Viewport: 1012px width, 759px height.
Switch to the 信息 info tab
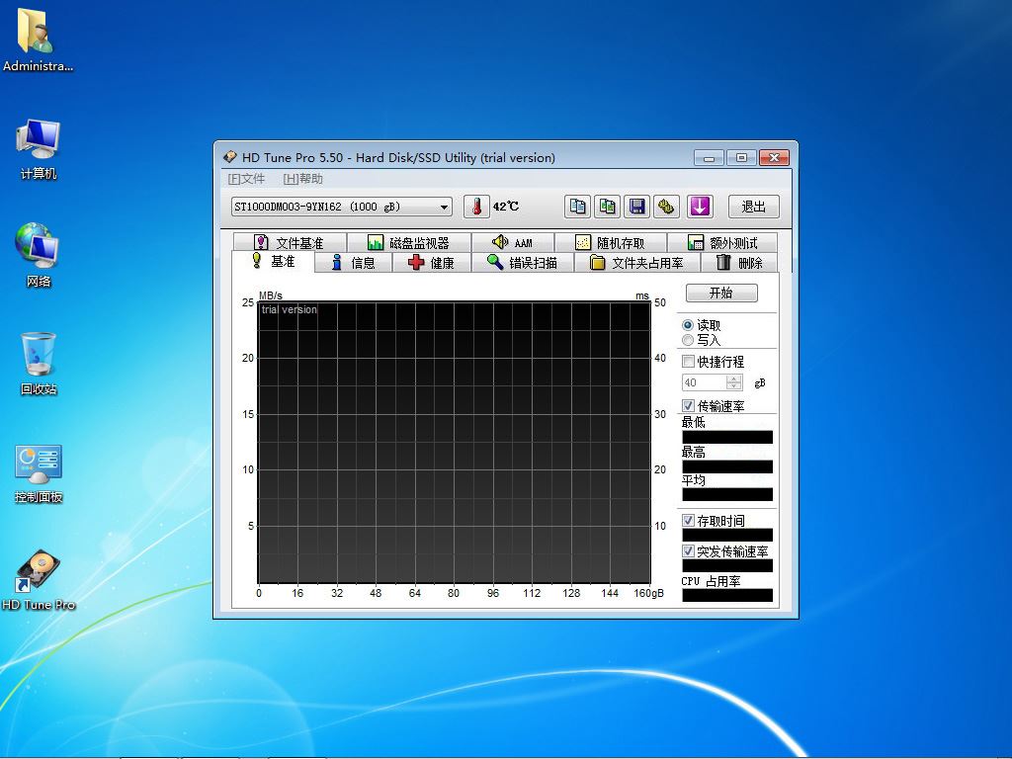(x=354, y=263)
